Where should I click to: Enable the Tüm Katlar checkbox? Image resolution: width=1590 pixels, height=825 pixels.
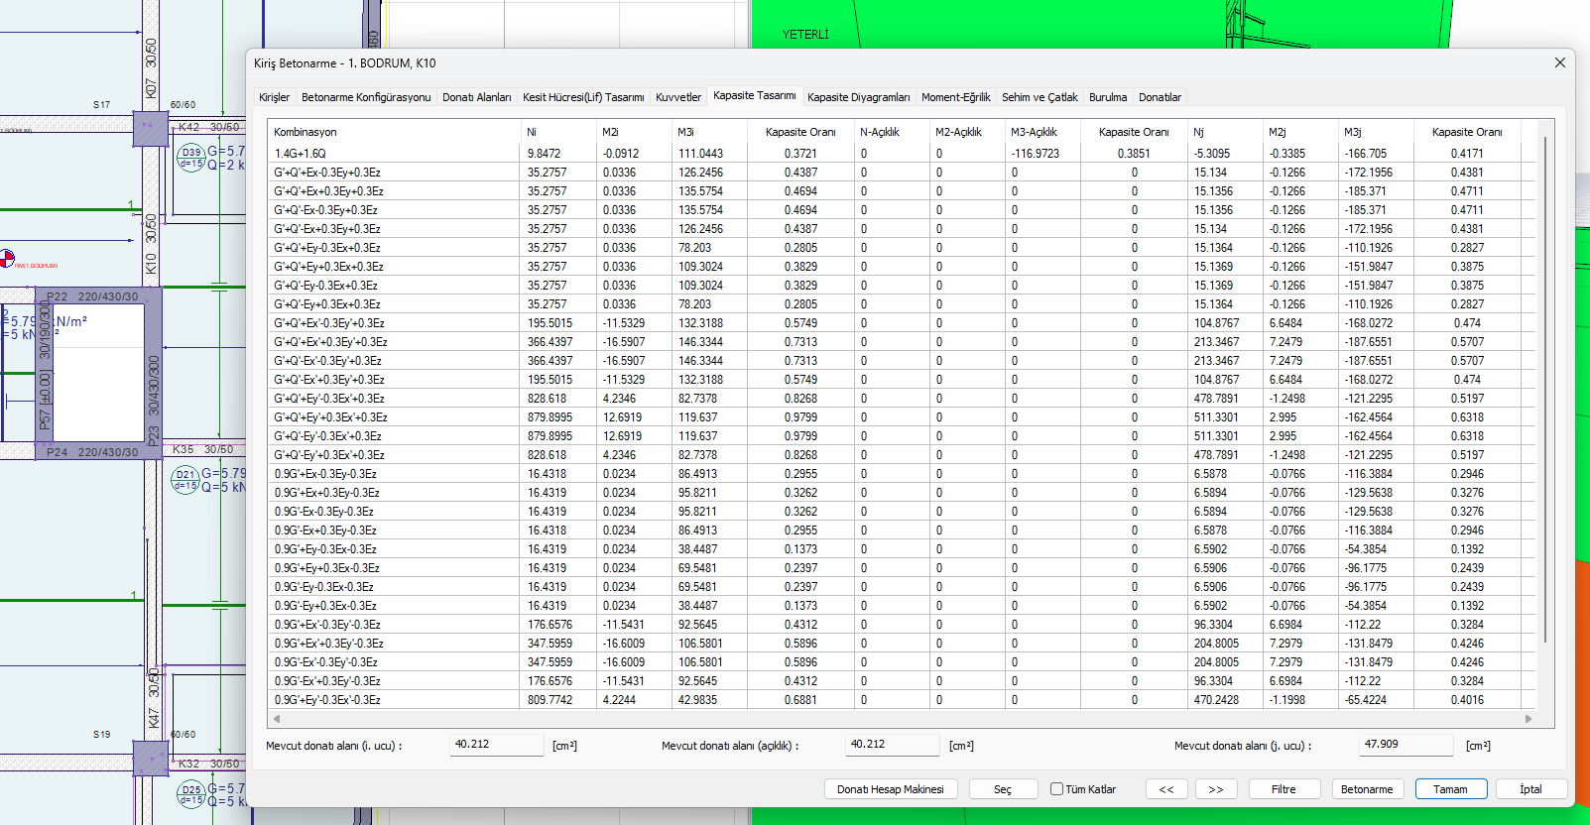coord(1057,789)
